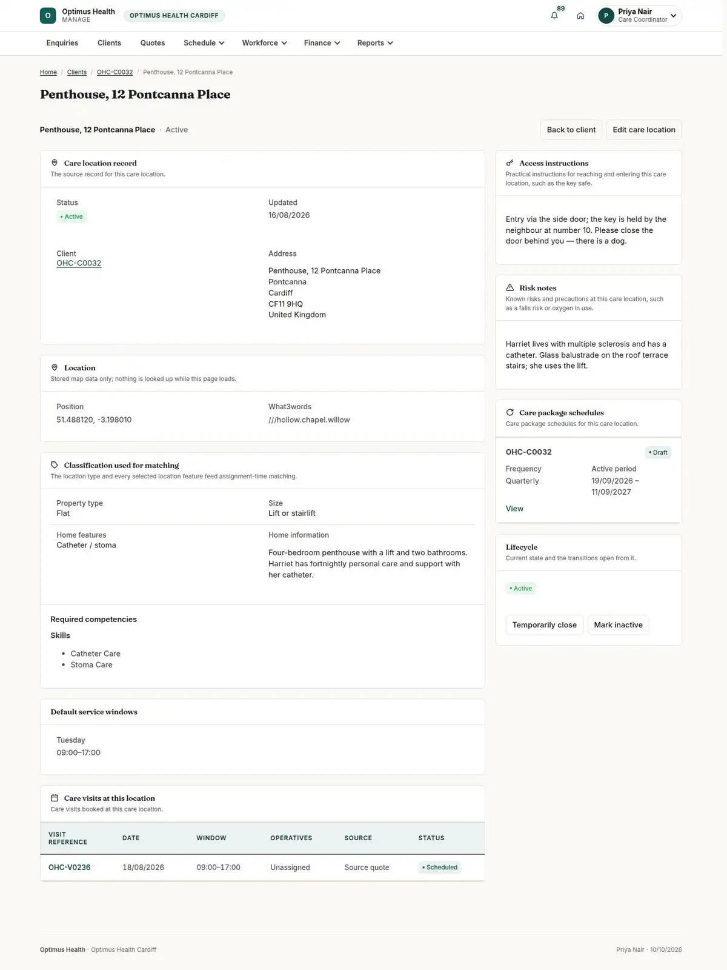Click the Unassigned operatives cell
This screenshot has height=970, width=727.
coord(290,868)
